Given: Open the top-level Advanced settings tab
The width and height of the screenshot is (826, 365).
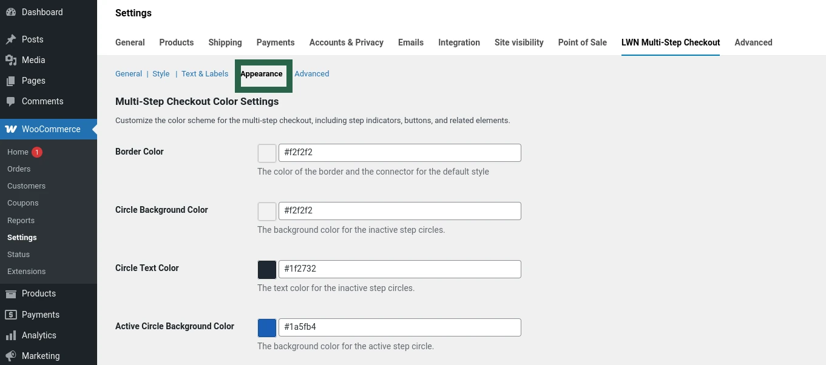Looking at the screenshot, I should click(x=754, y=42).
